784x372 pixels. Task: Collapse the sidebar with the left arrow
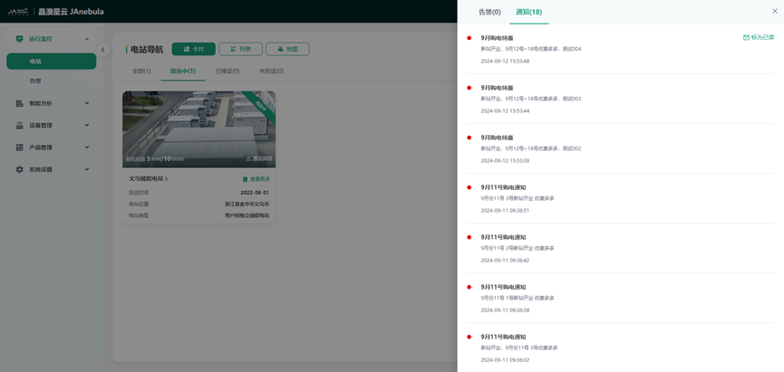click(x=102, y=50)
